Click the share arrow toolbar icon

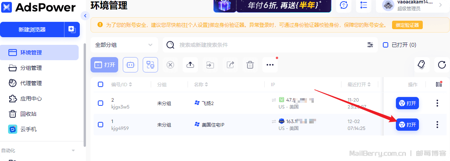click(x=230, y=65)
